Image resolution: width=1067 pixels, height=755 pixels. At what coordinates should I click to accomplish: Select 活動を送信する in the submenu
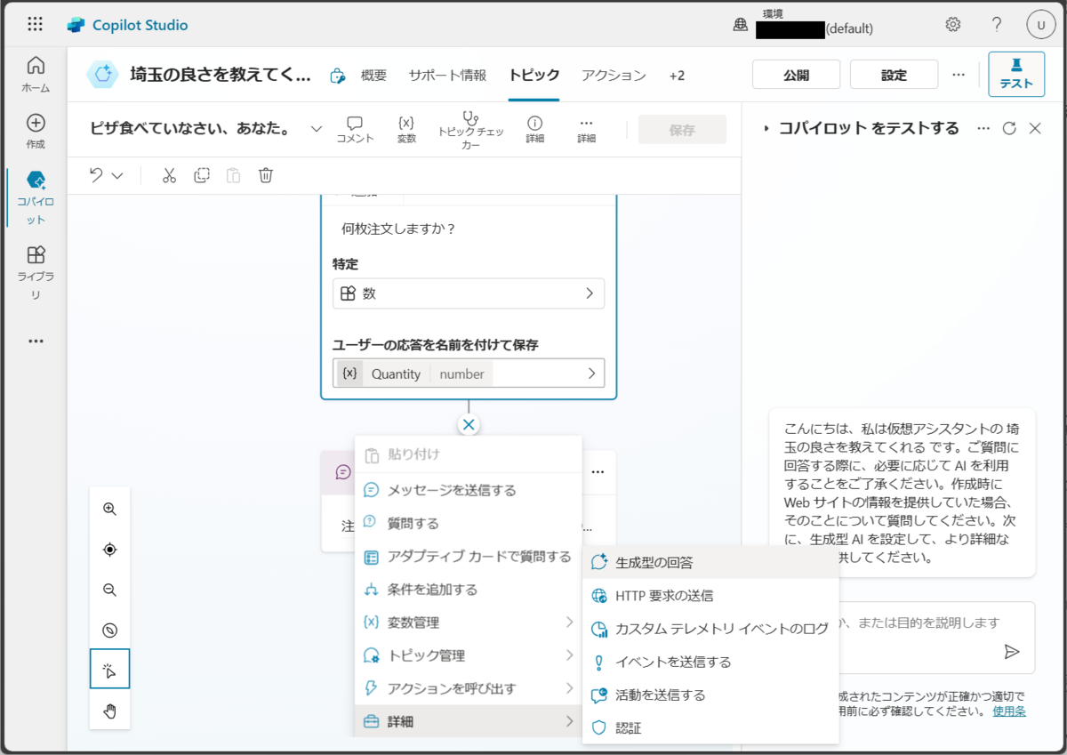710,695
